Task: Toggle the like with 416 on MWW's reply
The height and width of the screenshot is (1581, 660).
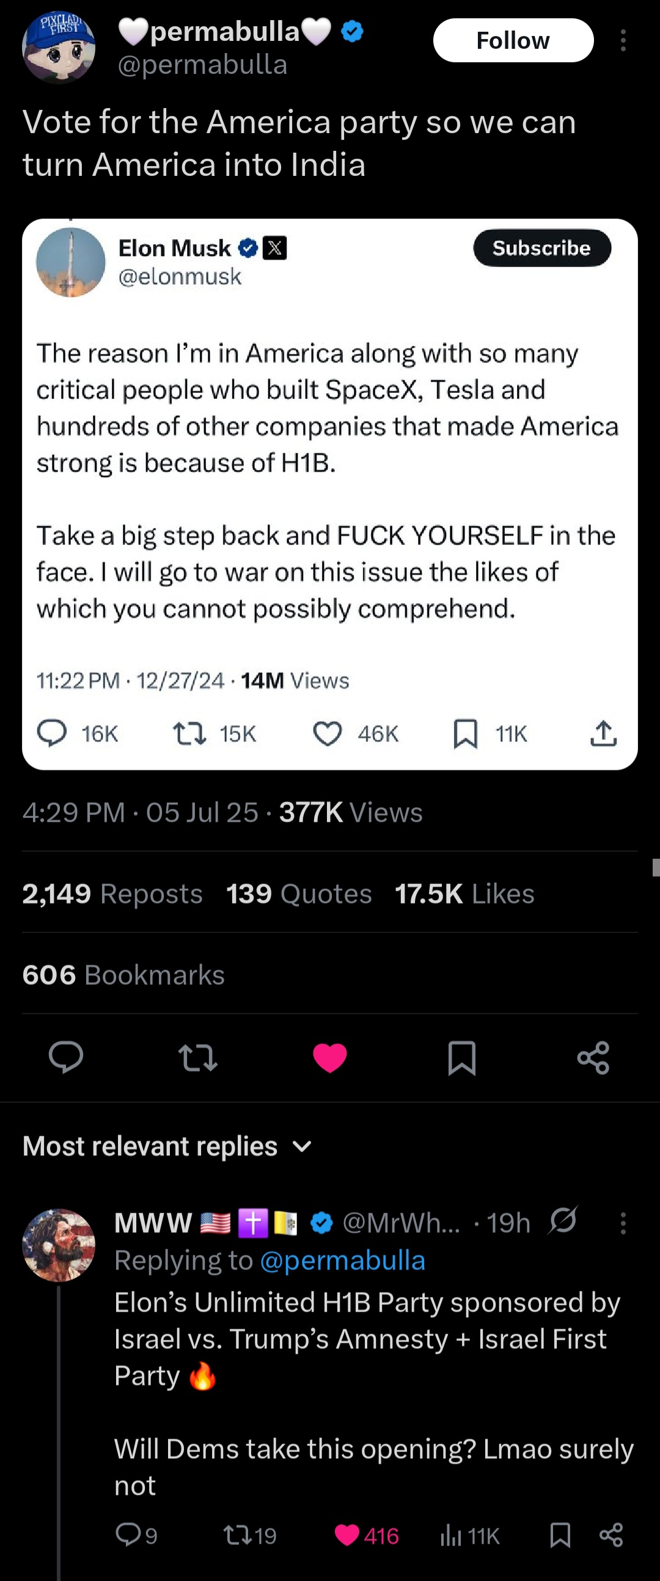Action: point(367,1535)
